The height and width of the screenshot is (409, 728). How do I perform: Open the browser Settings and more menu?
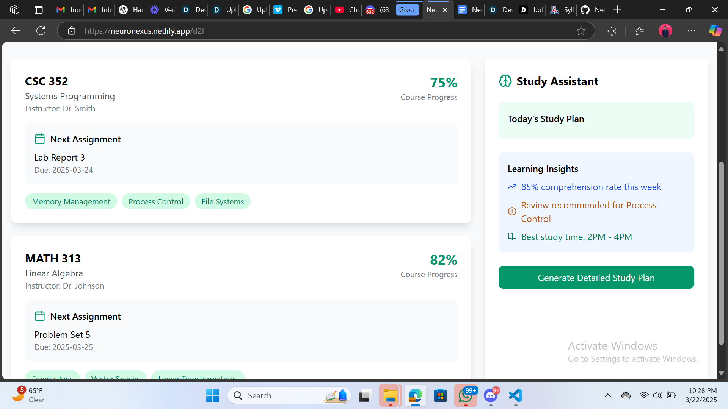[692, 31]
